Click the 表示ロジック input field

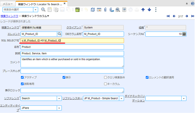72,90
